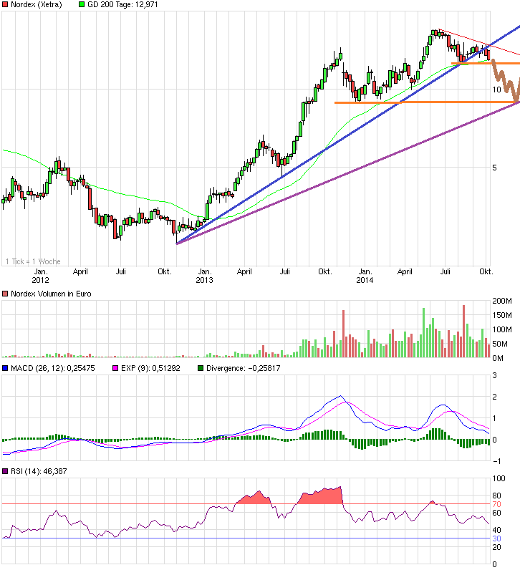Select the 'GD 200 Tage: 12,971' legend text
520x570 pixels.
coord(122,5)
